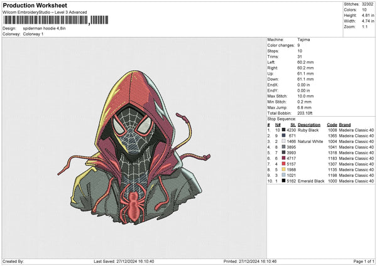Click the Stitches value '32302'

(x=368, y=4)
